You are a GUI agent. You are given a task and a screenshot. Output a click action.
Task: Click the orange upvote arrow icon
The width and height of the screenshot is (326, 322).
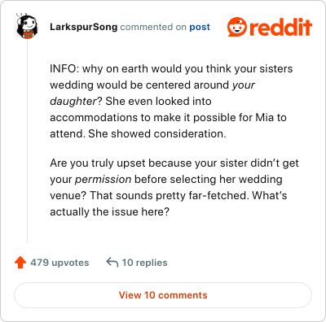[x=20, y=263]
